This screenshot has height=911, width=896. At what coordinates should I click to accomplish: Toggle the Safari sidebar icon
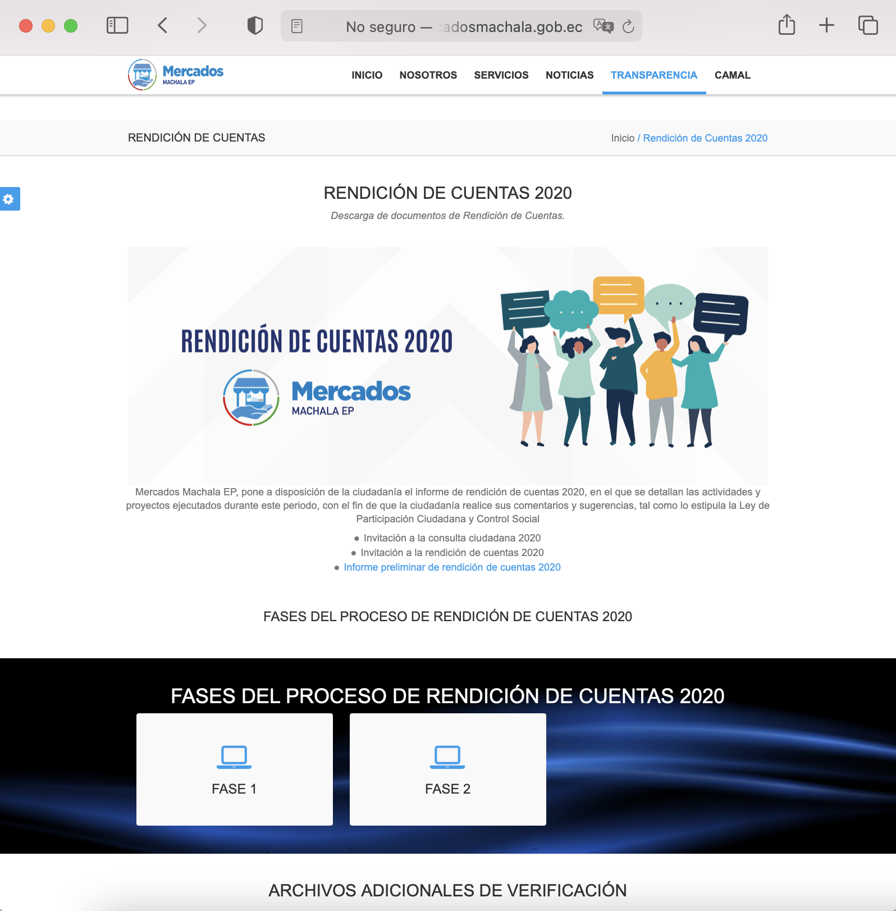[117, 25]
